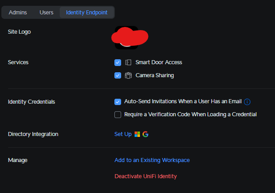Open the Admins tab

(x=18, y=12)
